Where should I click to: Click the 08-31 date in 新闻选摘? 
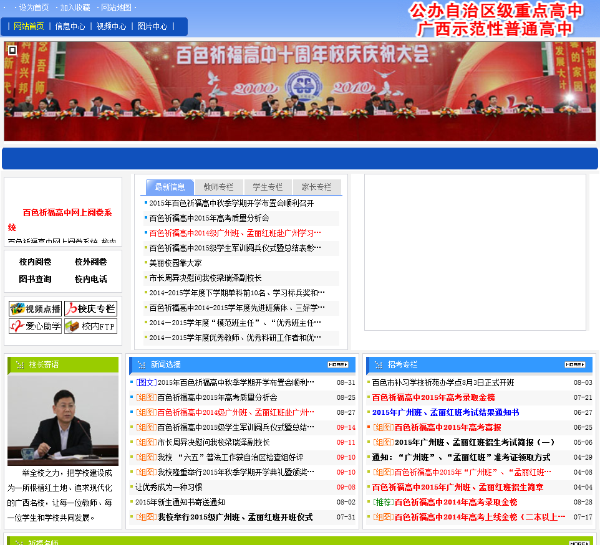click(x=346, y=382)
